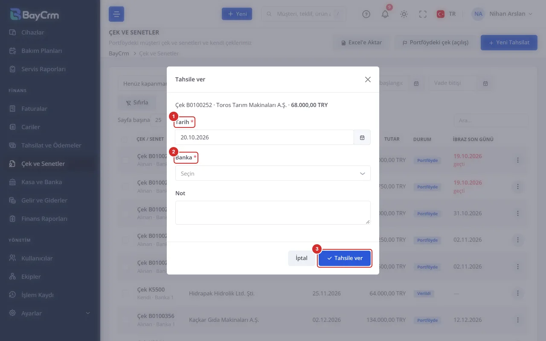Open row actions for Çek B0100356
The height and width of the screenshot is (341, 546).
518,320
